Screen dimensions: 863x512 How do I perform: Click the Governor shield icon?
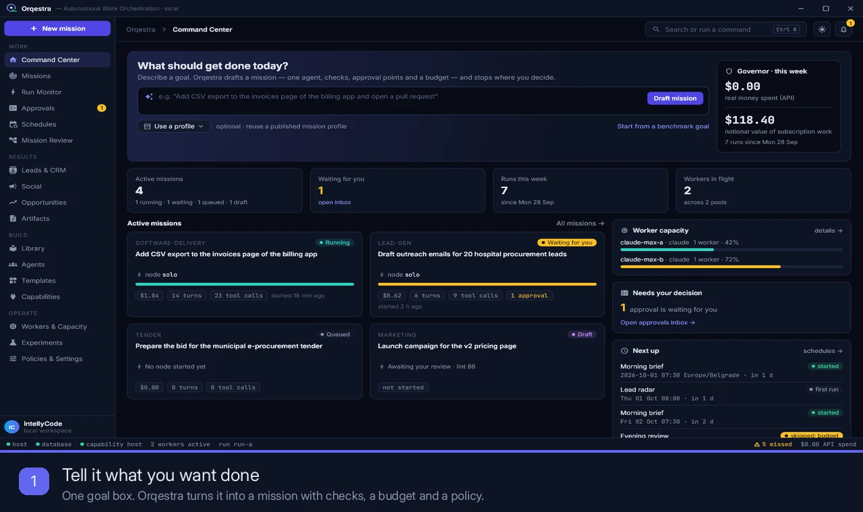coord(729,71)
